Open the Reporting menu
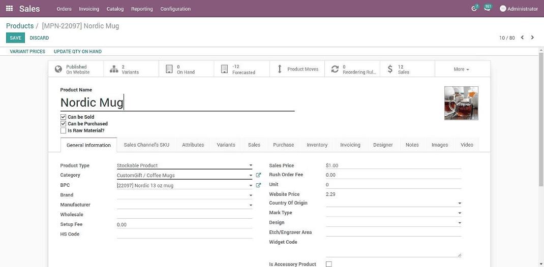 (x=142, y=9)
